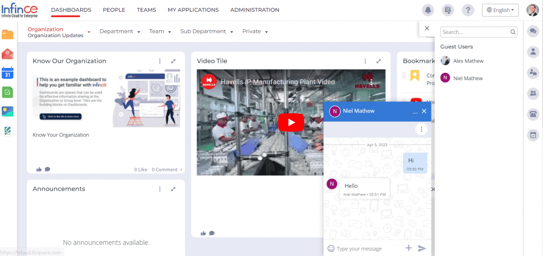The height and width of the screenshot is (256, 543).
Task: Expand the Video Tile to fullscreen
Action: point(379,61)
